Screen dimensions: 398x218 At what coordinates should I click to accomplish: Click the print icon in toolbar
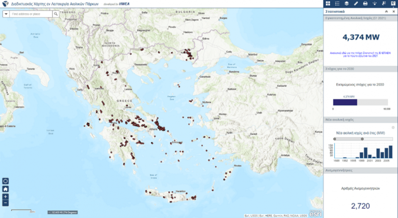tap(365, 4)
